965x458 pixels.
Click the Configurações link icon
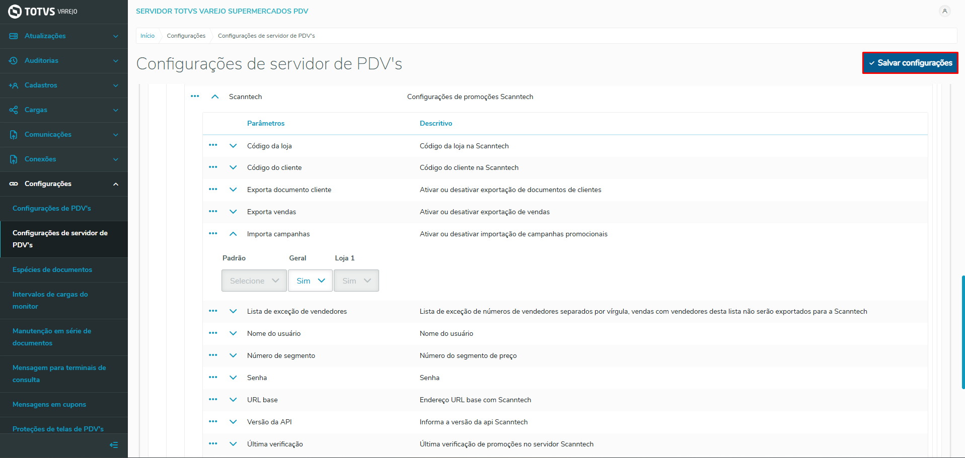(14, 184)
